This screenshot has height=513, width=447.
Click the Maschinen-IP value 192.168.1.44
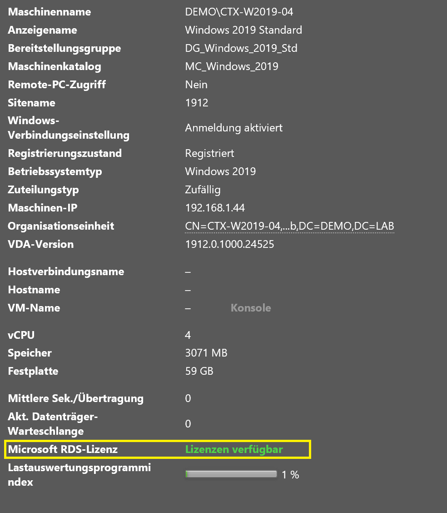pyautogui.click(x=215, y=208)
